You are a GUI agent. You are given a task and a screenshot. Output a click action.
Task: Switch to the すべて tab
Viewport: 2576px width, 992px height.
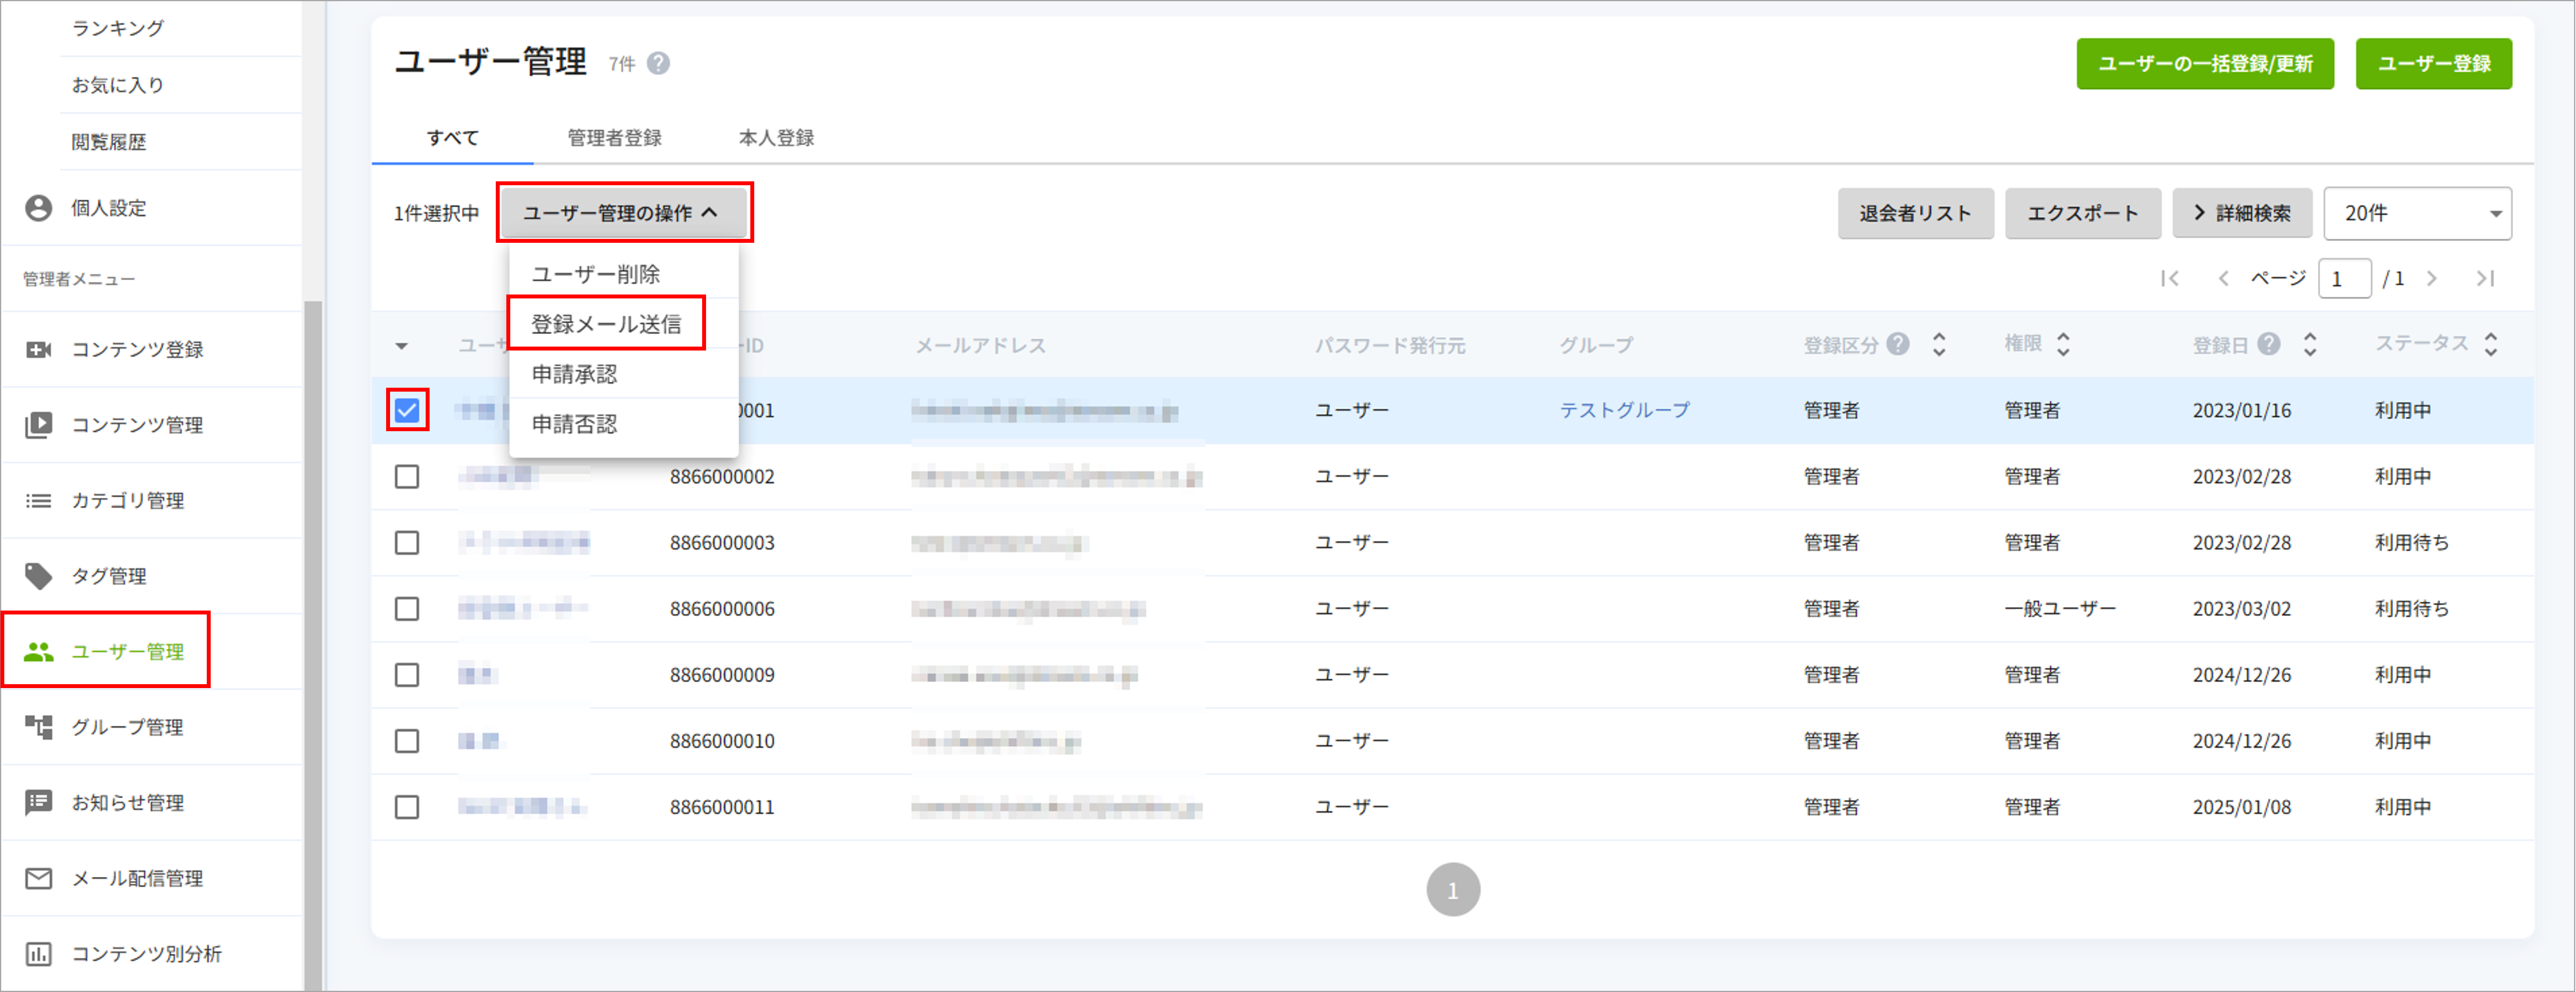(x=453, y=138)
